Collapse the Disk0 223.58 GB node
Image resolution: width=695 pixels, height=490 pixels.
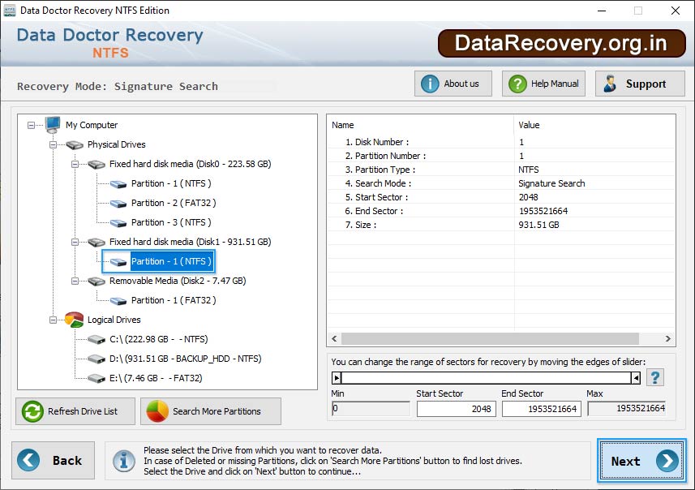coord(75,164)
